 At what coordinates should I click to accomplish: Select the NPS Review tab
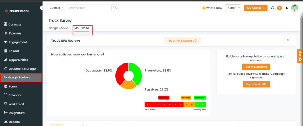82,28
